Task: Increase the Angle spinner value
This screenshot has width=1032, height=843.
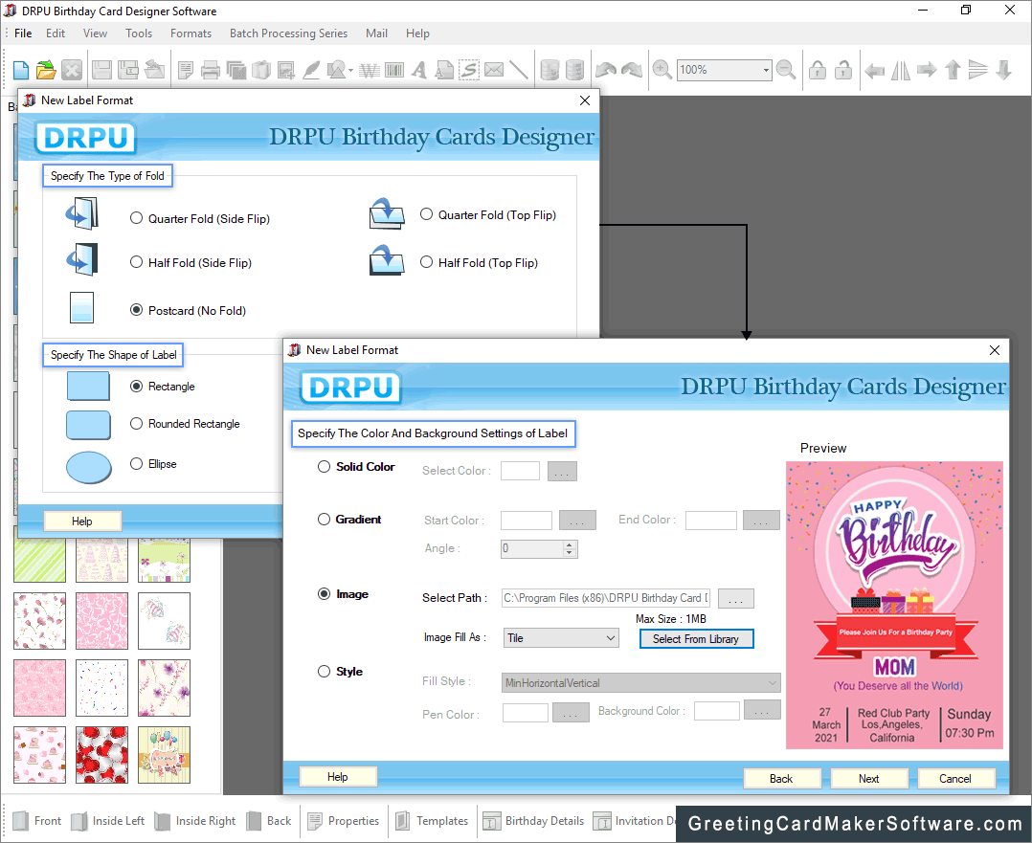Action: [570, 544]
